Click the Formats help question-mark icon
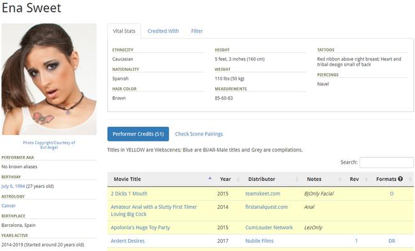 [x=400, y=179]
